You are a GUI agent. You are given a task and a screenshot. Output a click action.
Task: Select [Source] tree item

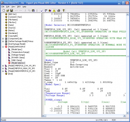coord(12,28)
